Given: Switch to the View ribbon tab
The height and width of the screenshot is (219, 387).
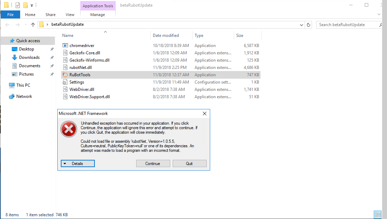Looking at the screenshot, I should pyautogui.click(x=70, y=15).
